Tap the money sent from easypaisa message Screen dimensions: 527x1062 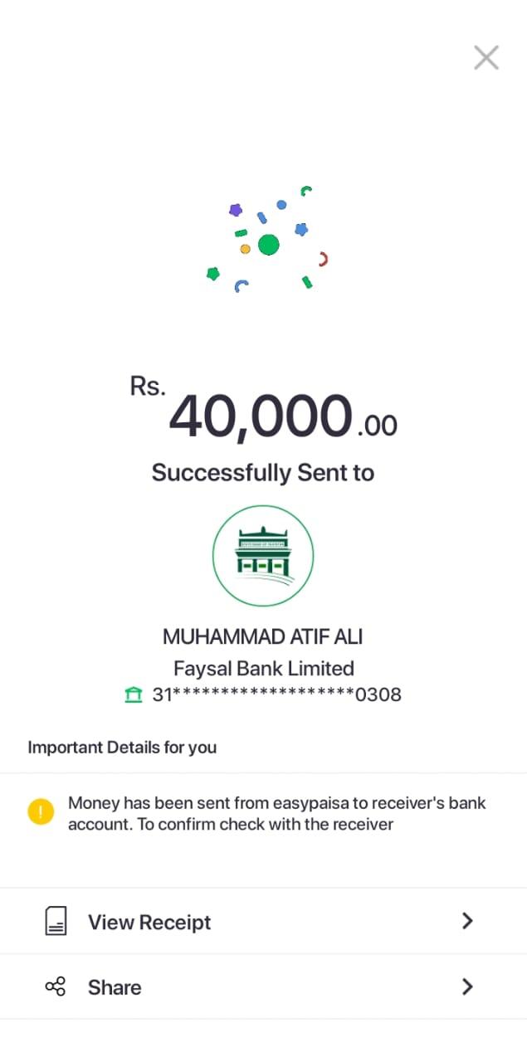point(276,813)
